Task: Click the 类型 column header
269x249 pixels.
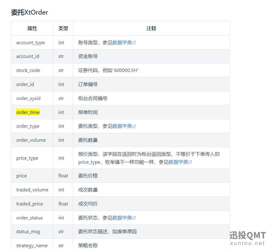Action: tap(63, 28)
